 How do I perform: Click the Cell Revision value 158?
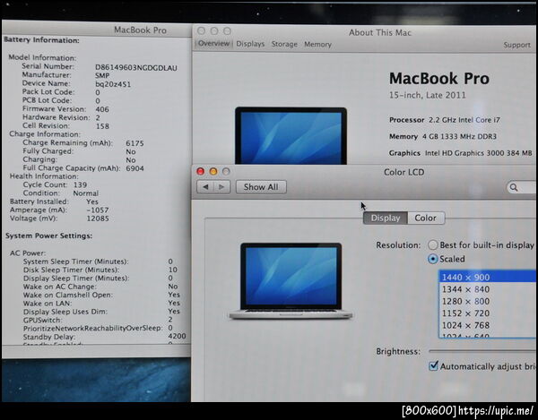pyautogui.click(x=102, y=126)
